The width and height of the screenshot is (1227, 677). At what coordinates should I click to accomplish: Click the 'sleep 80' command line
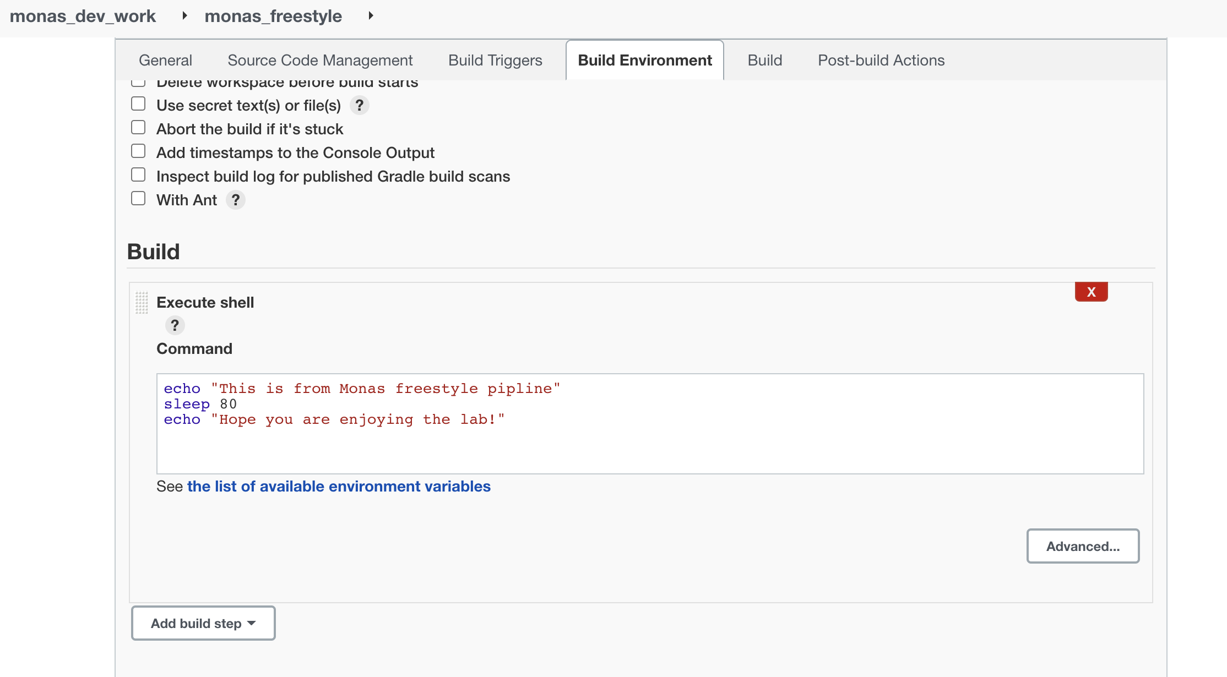[x=200, y=404]
